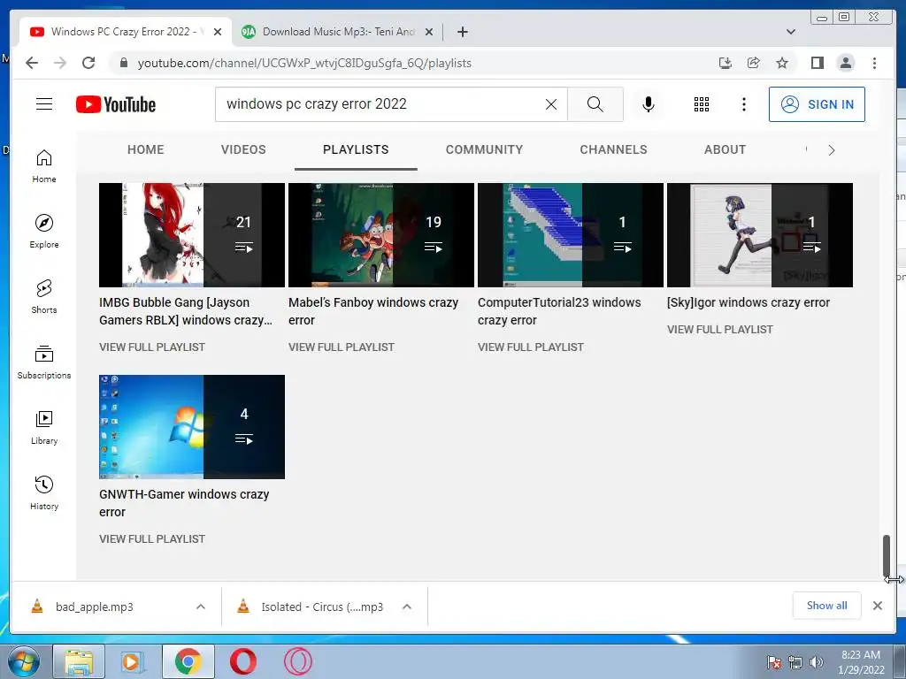Open IMBG Bubble Gang playlist thumbnail
The image size is (906, 679).
point(192,235)
